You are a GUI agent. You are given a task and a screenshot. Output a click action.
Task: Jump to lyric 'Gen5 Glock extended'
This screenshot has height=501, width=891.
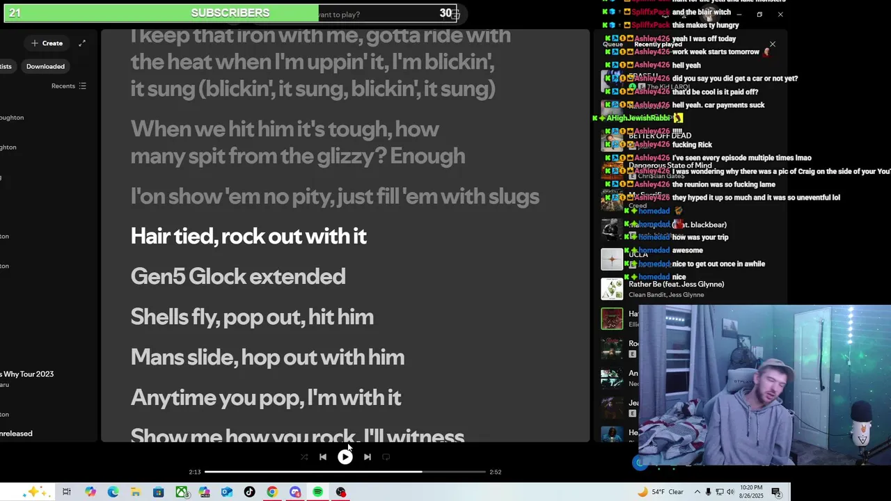pos(238,276)
